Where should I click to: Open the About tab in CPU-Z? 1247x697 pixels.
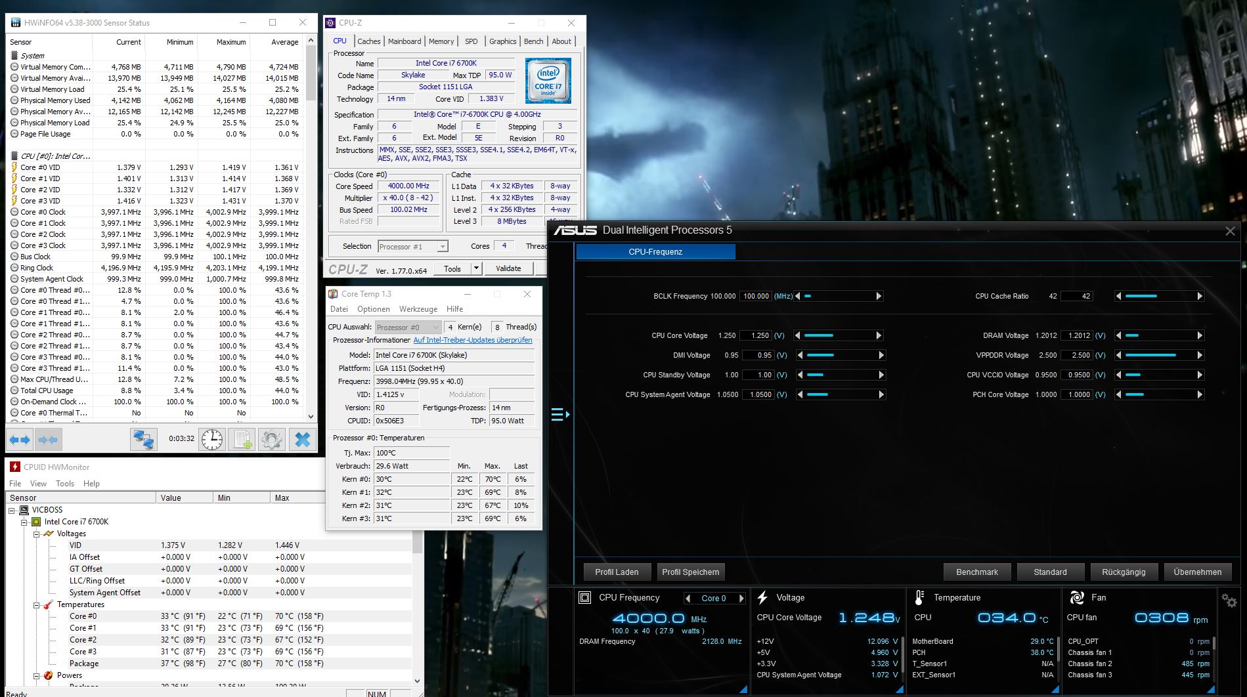point(561,41)
